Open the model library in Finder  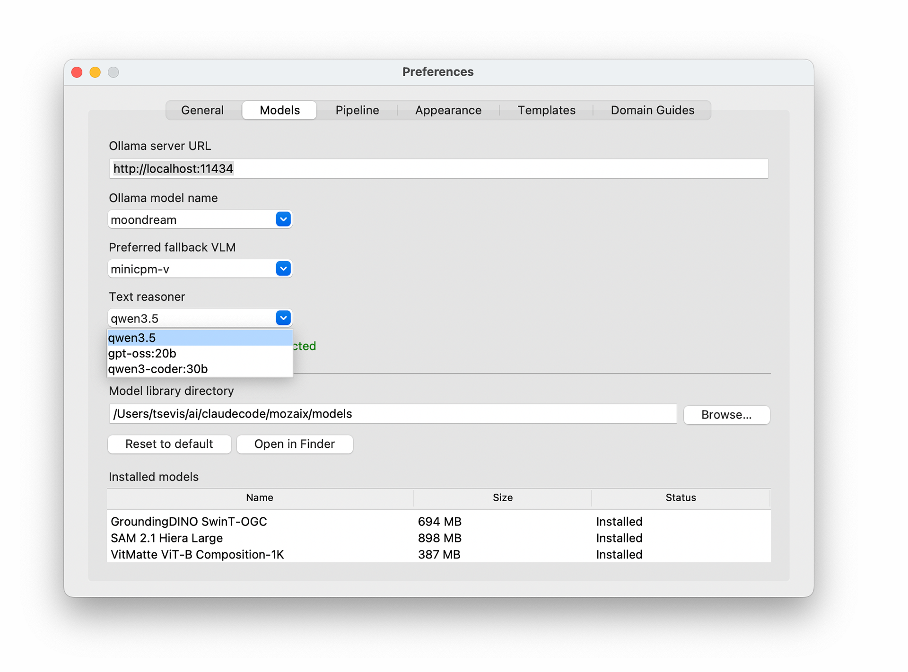tap(294, 444)
